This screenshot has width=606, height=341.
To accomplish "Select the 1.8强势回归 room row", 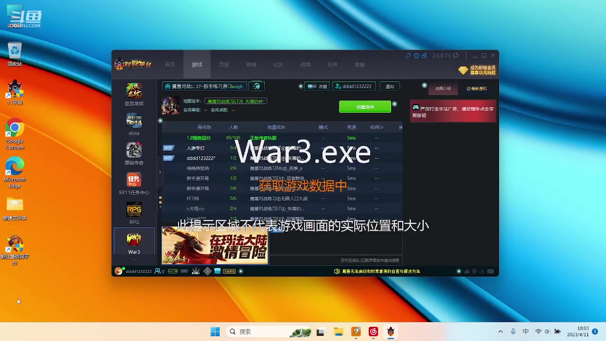I will [282, 138].
